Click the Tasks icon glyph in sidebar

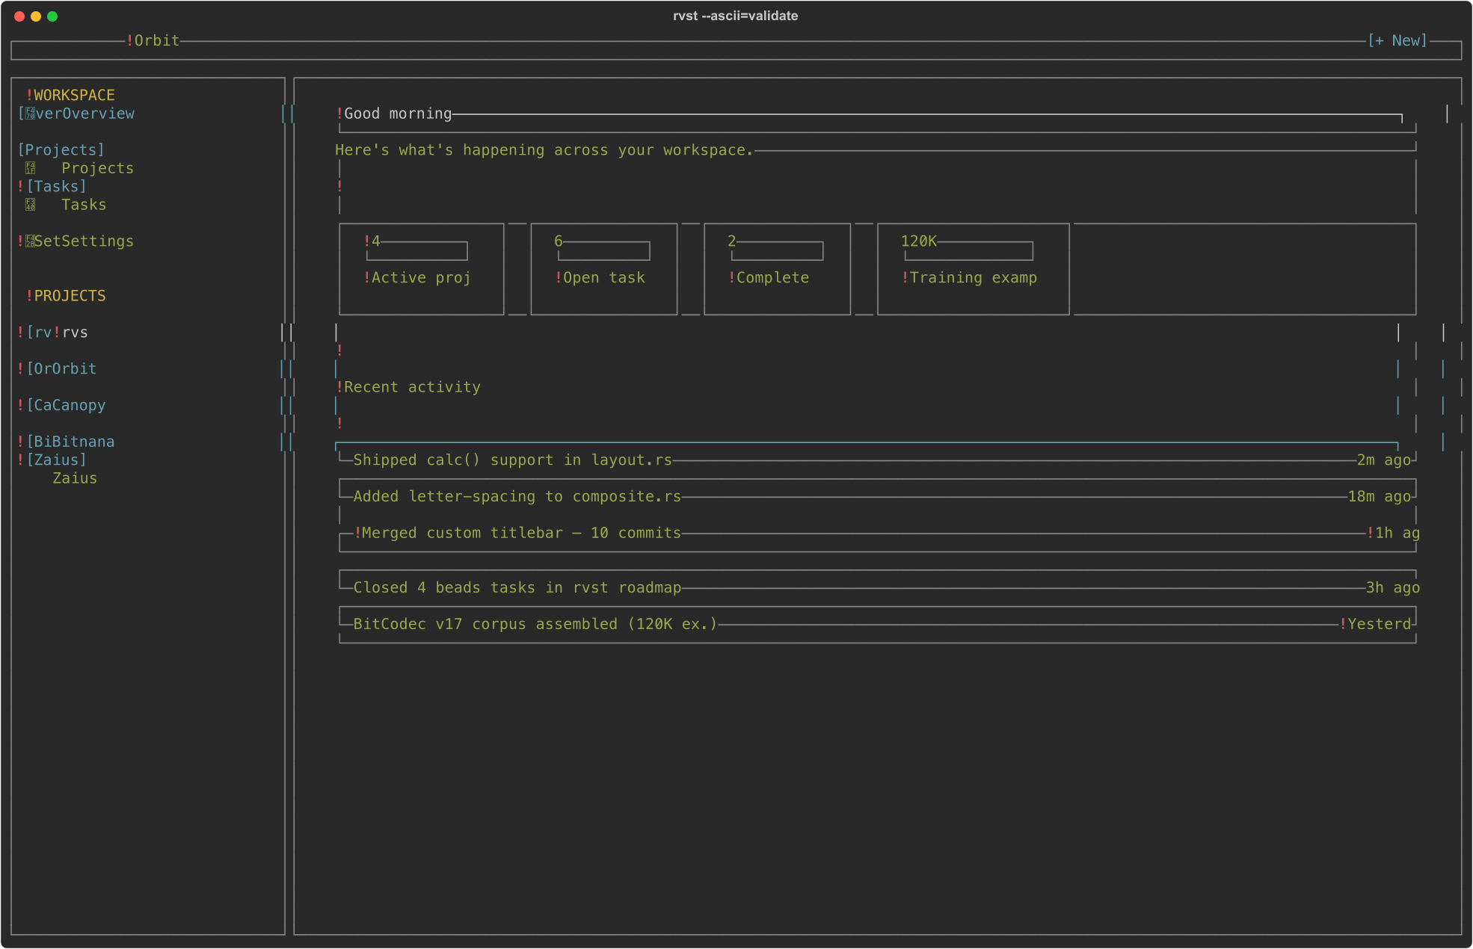(x=31, y=205)
